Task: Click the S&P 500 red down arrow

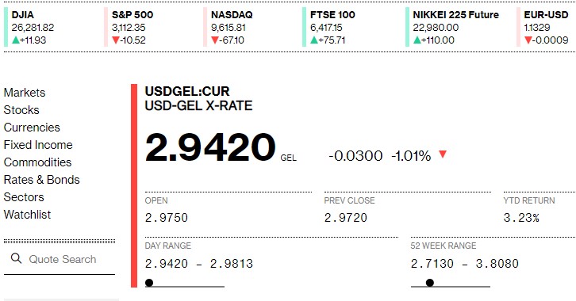Action: coord(116,40)
